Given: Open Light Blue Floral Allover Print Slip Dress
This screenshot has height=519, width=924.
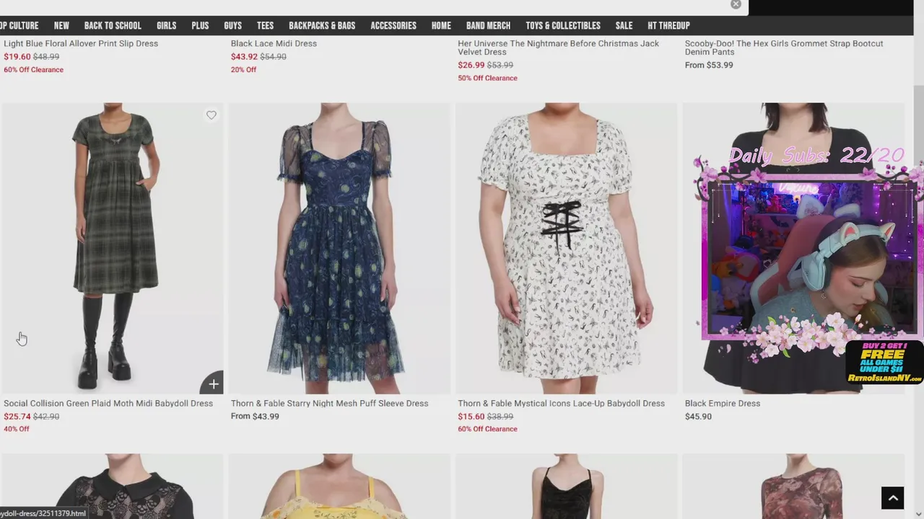Looking at the screenshot, I should point(81,43).
